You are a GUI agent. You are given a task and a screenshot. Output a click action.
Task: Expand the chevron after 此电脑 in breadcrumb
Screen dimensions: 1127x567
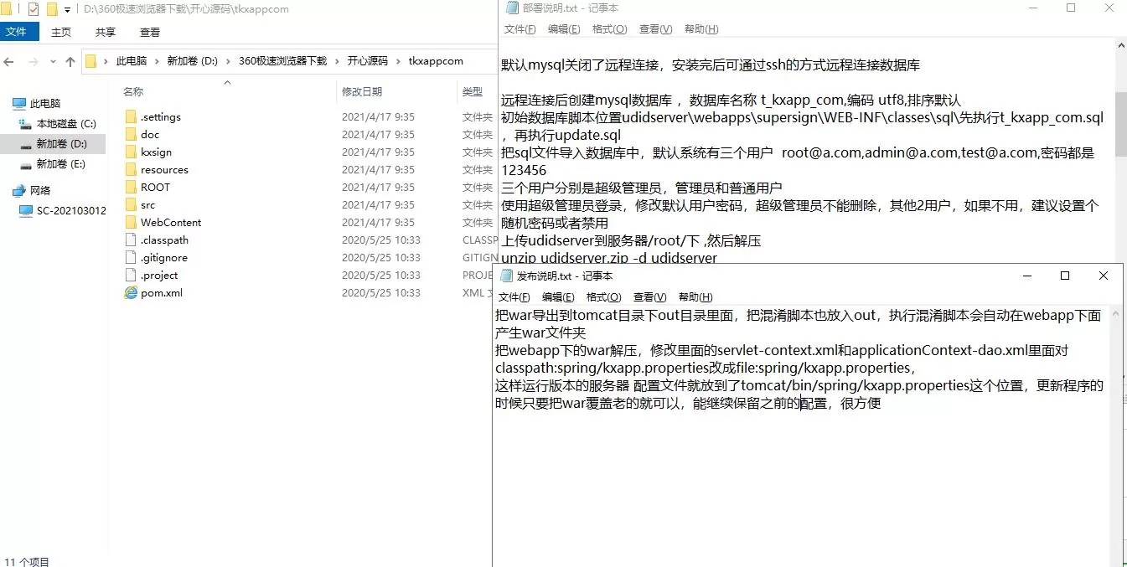click(x=157, y=61)
